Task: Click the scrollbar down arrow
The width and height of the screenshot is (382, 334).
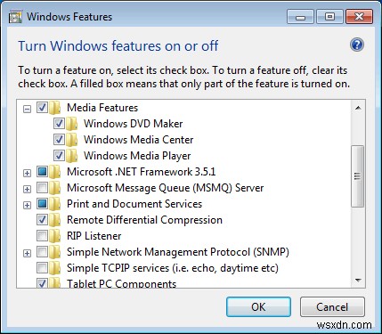Action: pos(358,281)
